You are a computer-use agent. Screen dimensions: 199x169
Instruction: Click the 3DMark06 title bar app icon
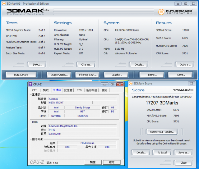click(x=4, y=3)
